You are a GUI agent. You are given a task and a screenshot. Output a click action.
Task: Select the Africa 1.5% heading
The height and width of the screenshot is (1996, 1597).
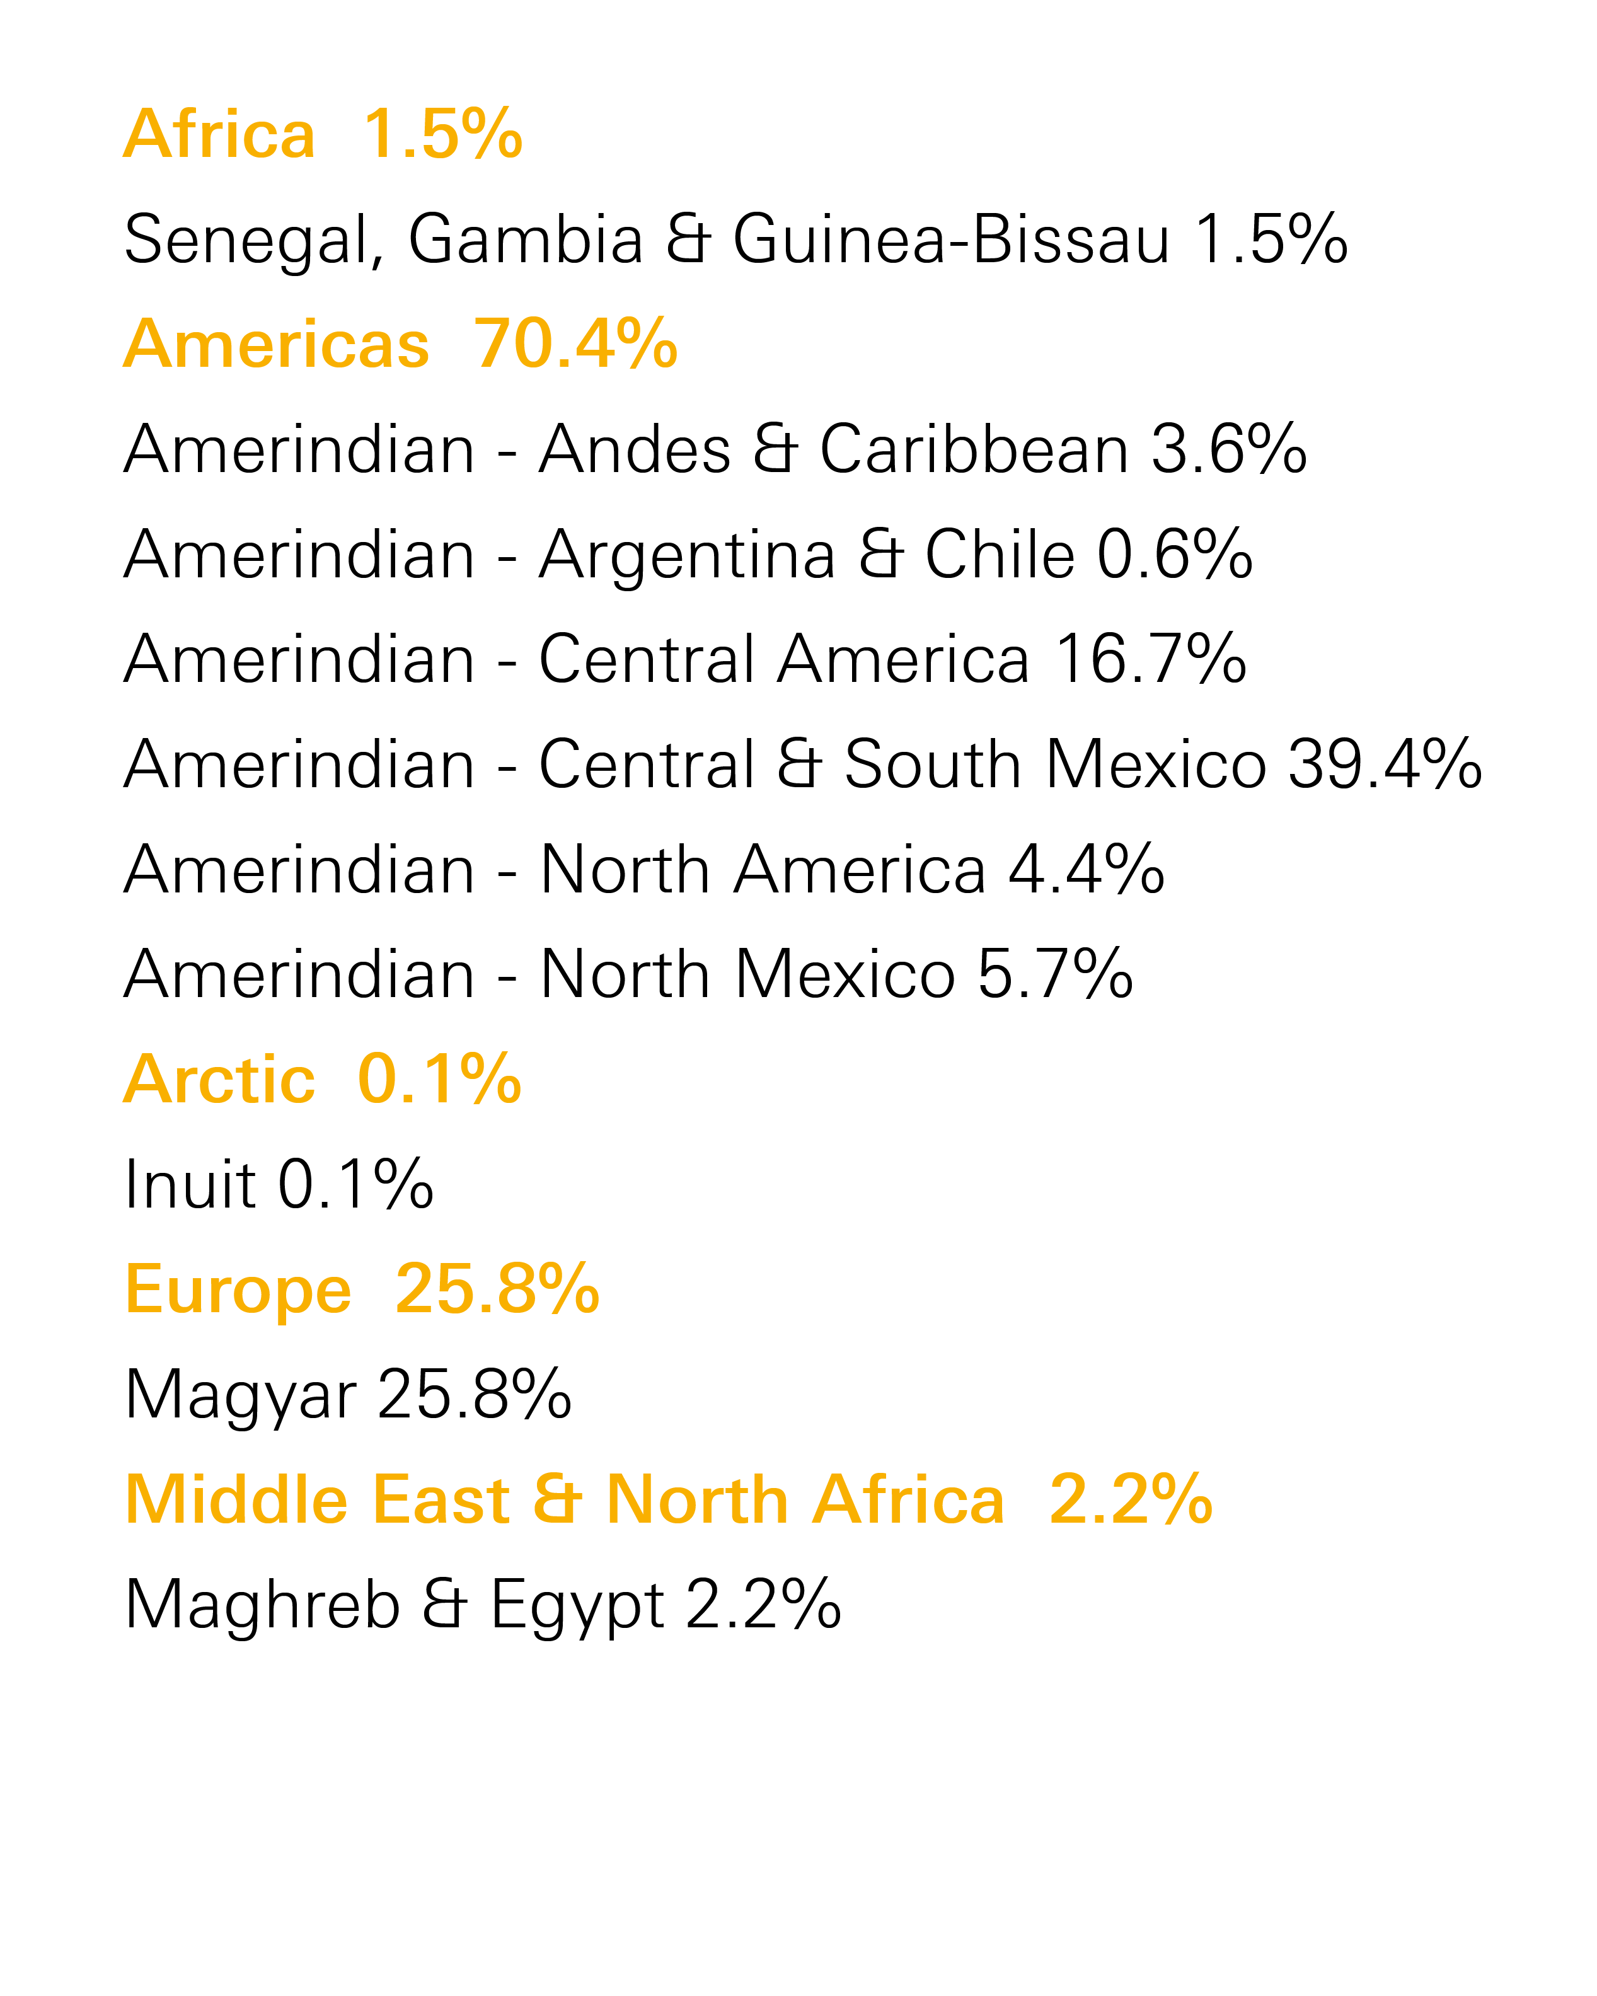(x=323, y=134)
